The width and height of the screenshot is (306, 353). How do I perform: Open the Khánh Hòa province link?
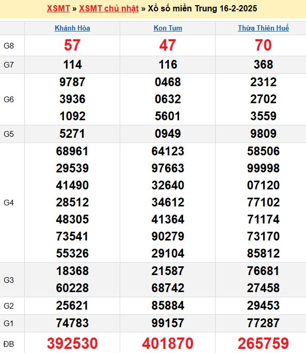[72, 28]
